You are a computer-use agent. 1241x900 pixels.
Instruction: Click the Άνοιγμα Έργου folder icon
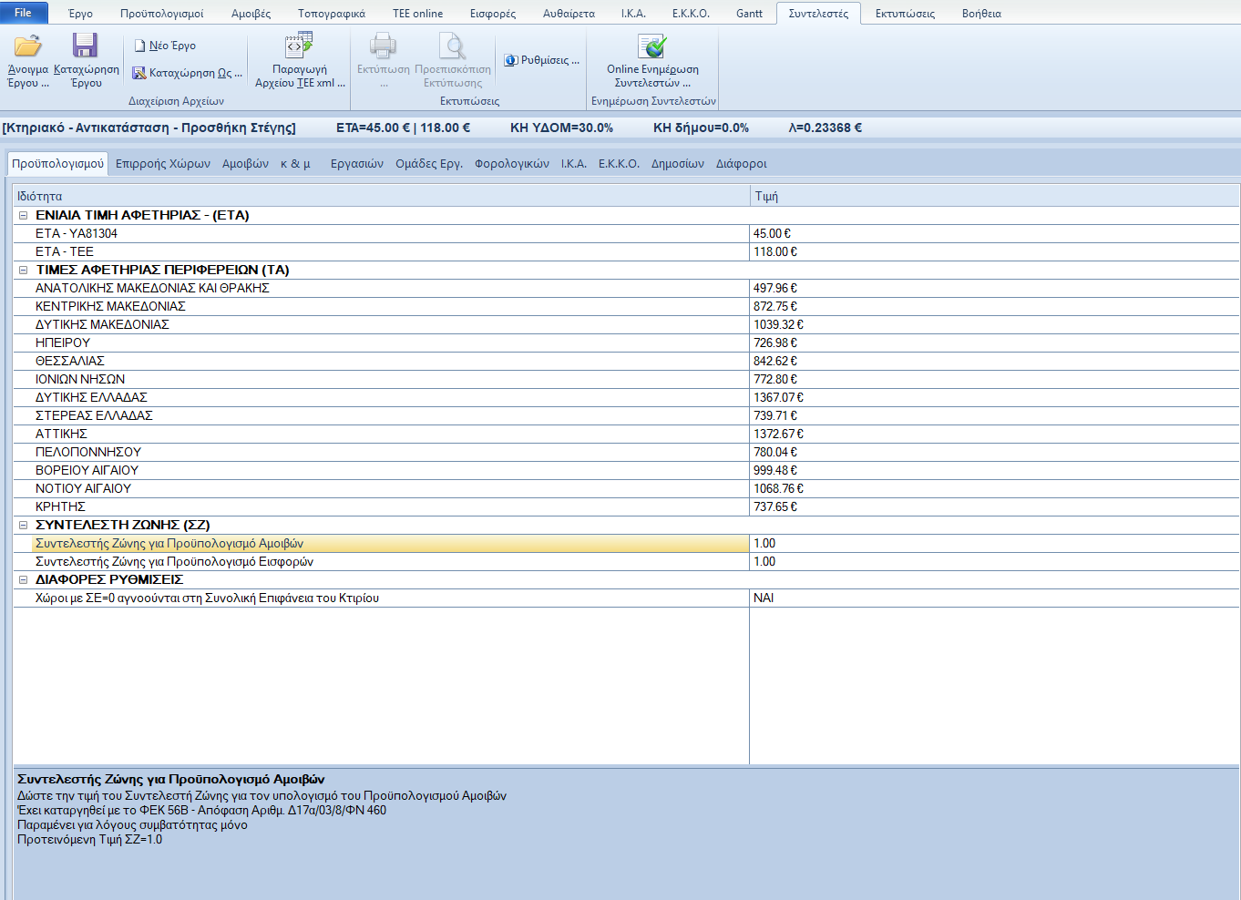28,46
